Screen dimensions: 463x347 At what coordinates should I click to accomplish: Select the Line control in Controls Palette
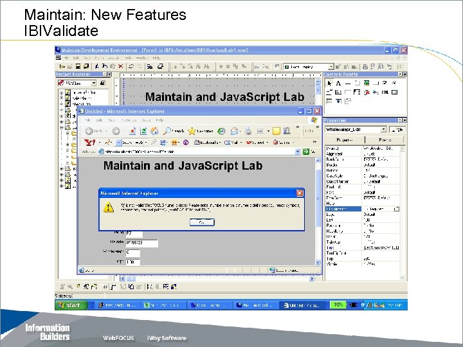[348, 83]
